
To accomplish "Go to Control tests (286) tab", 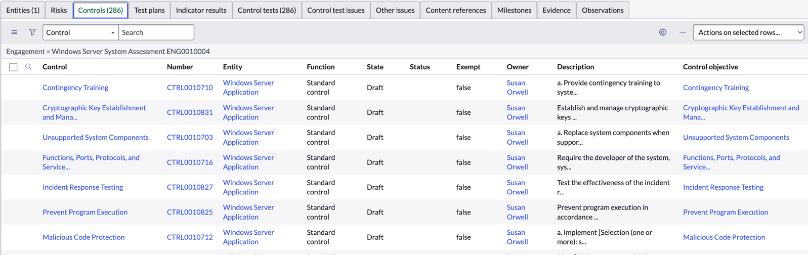I will 267,10.
